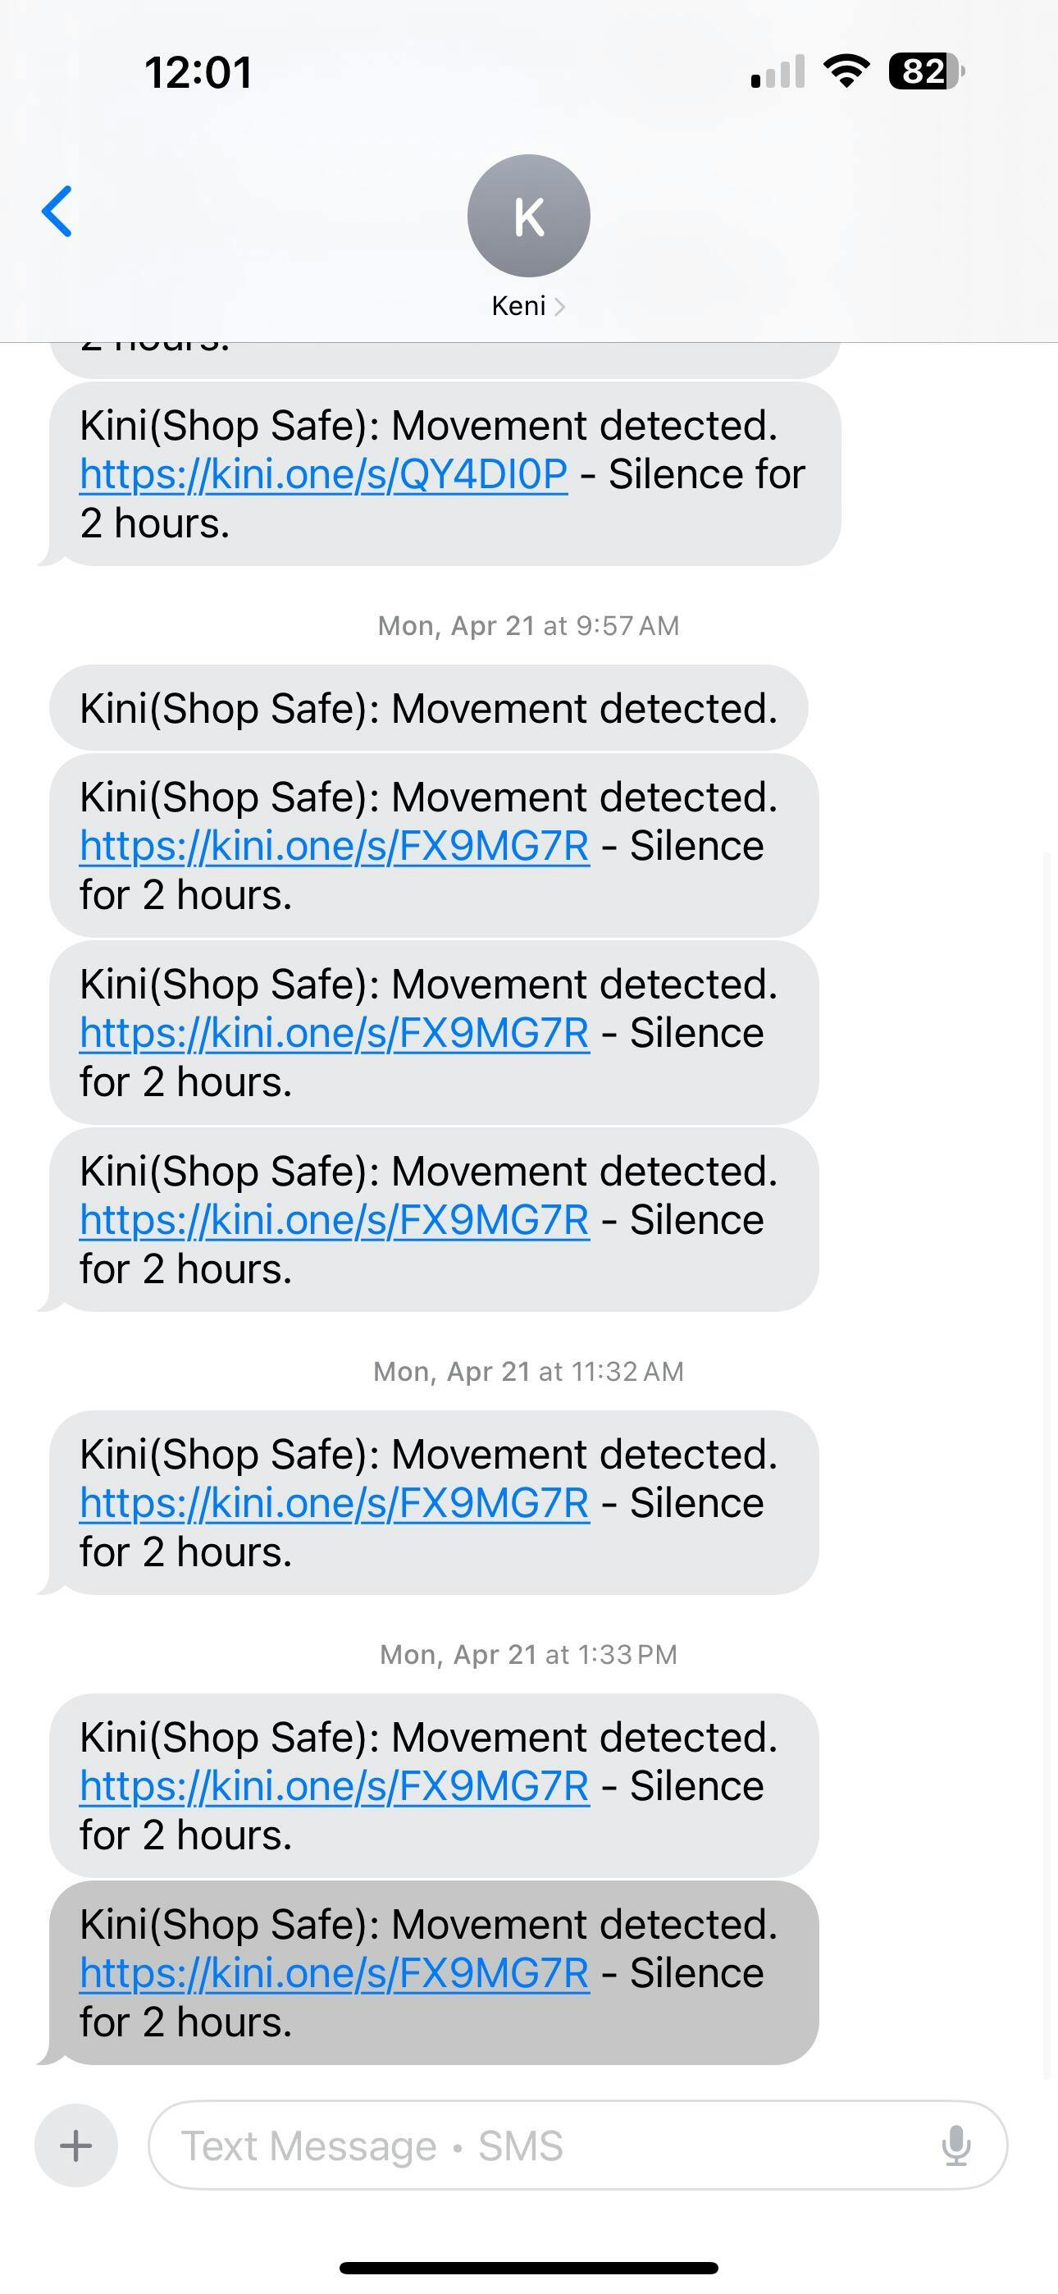Open the kini.one/s/QY4DI0P link
This screenshot has width=1058, height=2294.
(x=323, y=475)
